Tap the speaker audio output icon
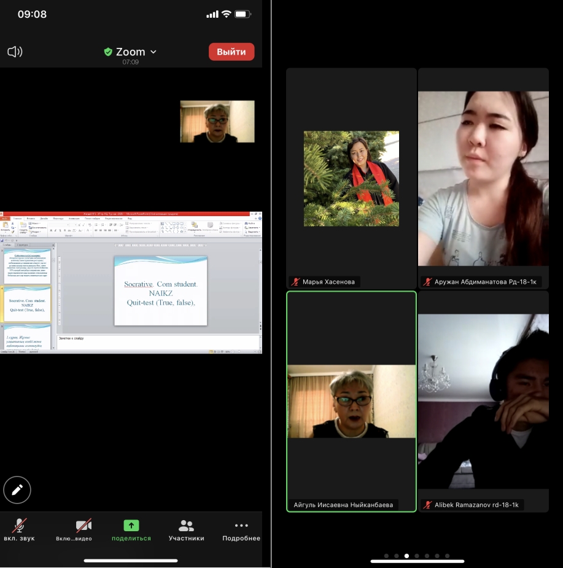This screenshot has width=563, height=568. [x=15, y=52]
